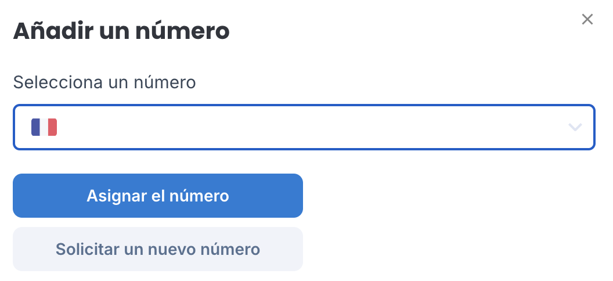Image resolution: width=613 pixels, height=281 pixels.
Task: Assign the selected number
Action: click(x=157, y=196)
